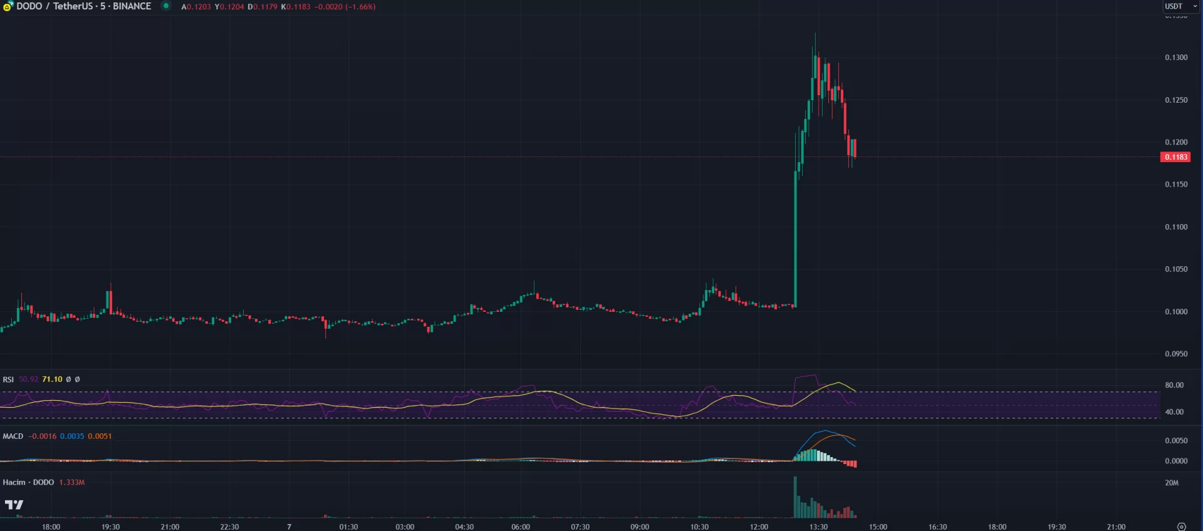Image resolution: width=1203 pixels, height=531 pixels.
Task: Click the -0.0020 (-1.66%) price change value
Action: click(x=345, y=7)
